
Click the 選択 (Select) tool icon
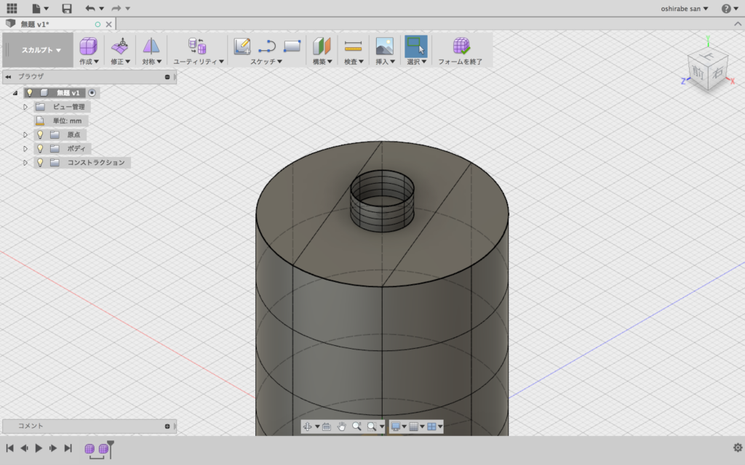[415, 46]
